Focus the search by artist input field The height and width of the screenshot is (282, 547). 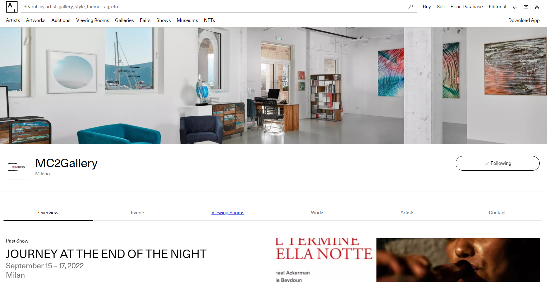214,6
